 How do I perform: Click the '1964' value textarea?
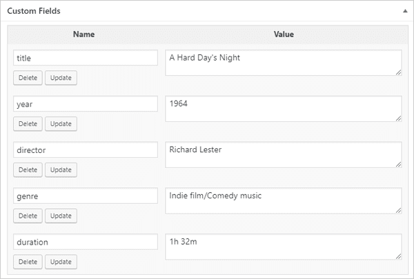click(x=283, y=108)
